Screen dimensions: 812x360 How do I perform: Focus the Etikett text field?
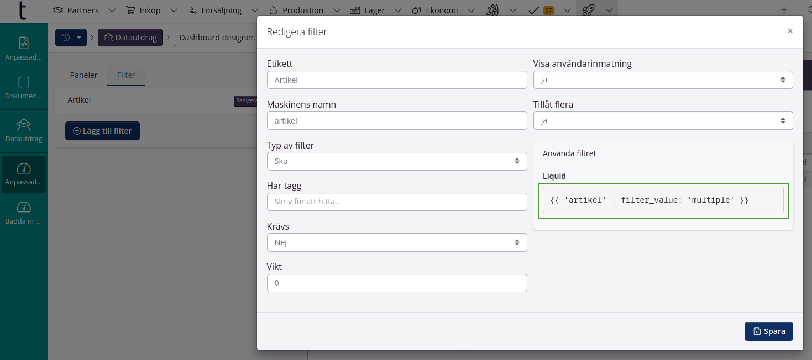(396, 80)
